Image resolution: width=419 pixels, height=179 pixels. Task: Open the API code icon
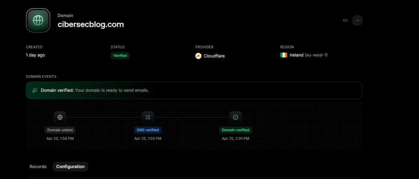[x=345, y=20]
